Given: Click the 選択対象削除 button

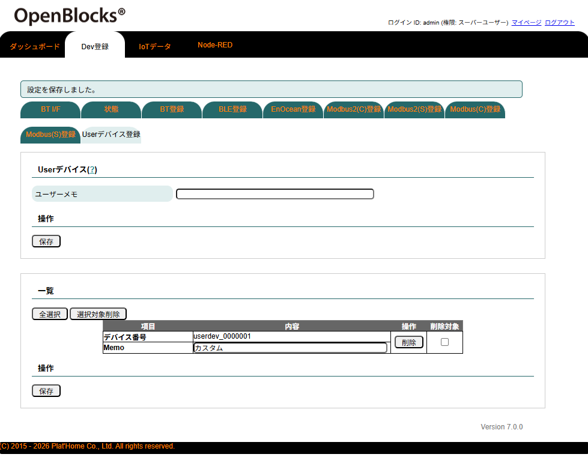Looking at the screenshot, I should click(99, 314).
